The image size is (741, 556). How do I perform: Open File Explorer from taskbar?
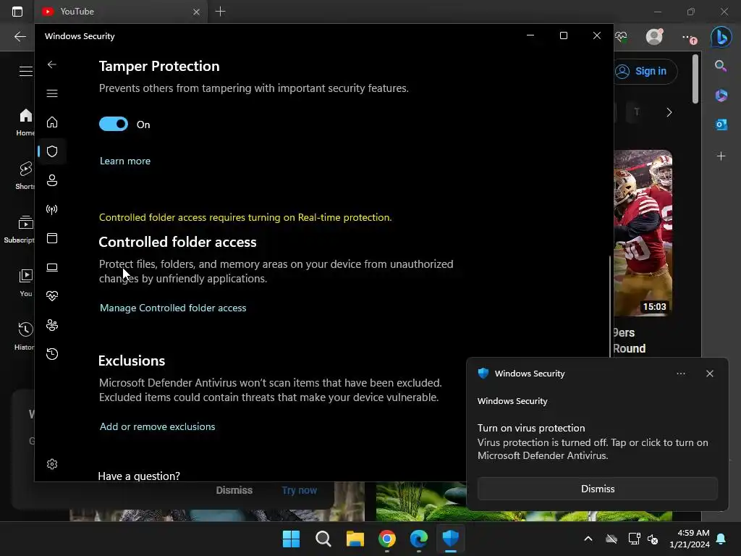(x=355, y=539)
